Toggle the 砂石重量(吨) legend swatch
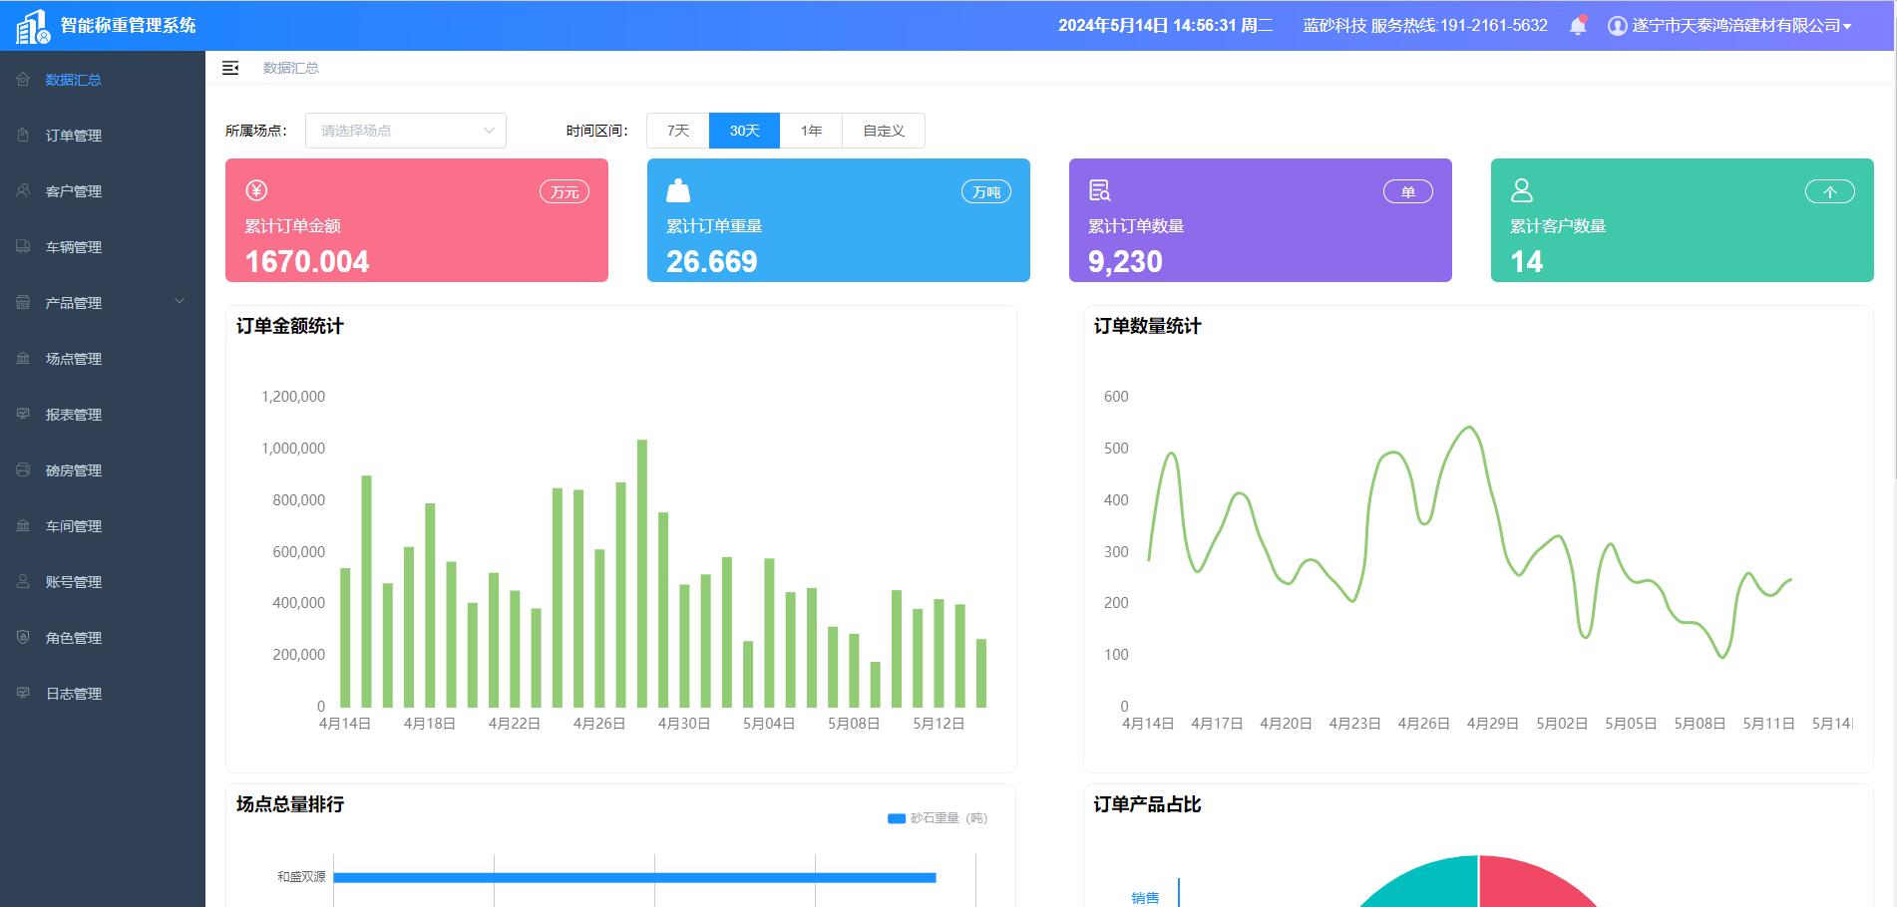 pos(897,818)
